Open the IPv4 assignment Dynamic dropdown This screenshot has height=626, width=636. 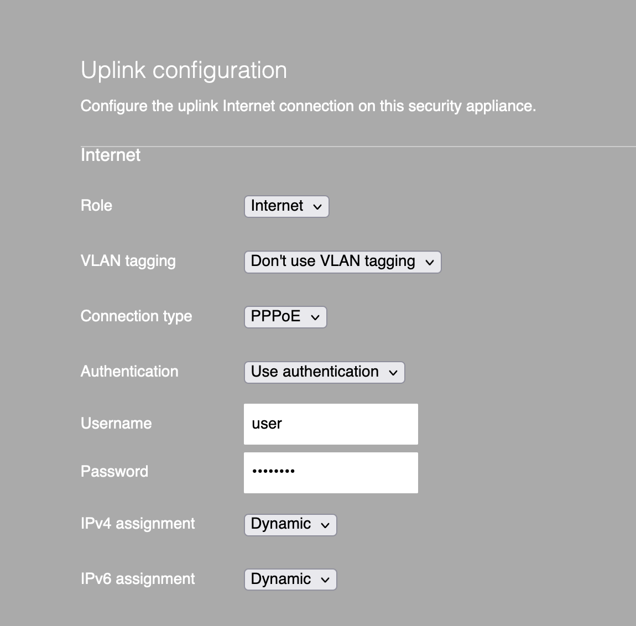290,525
